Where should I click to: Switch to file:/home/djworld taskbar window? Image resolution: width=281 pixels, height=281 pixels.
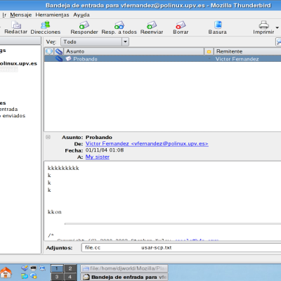pyautogui.click(x=124, y=268)
